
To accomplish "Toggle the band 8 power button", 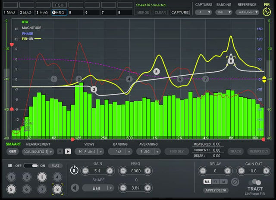I will click(x=74, y=171).
